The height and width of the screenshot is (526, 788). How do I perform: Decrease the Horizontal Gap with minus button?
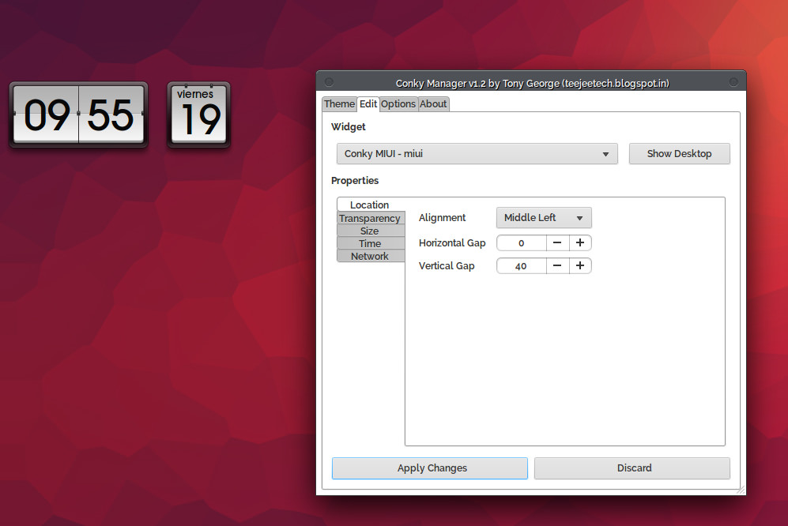coord(557,243)
